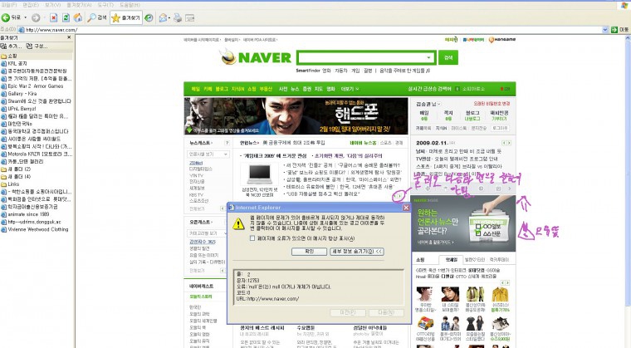Open the Search magnifier toolbar button
This screenshot has width=631, height=348.
coord(97,17)
